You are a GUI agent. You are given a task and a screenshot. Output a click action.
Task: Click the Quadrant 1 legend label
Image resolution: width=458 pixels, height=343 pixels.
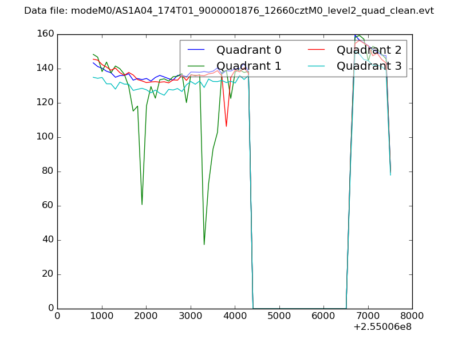pos(248,66)
